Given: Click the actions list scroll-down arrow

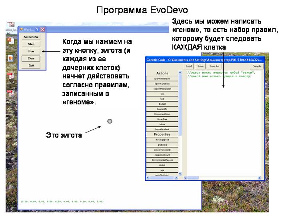Looking at the screenshot, I should coord(180,174).
